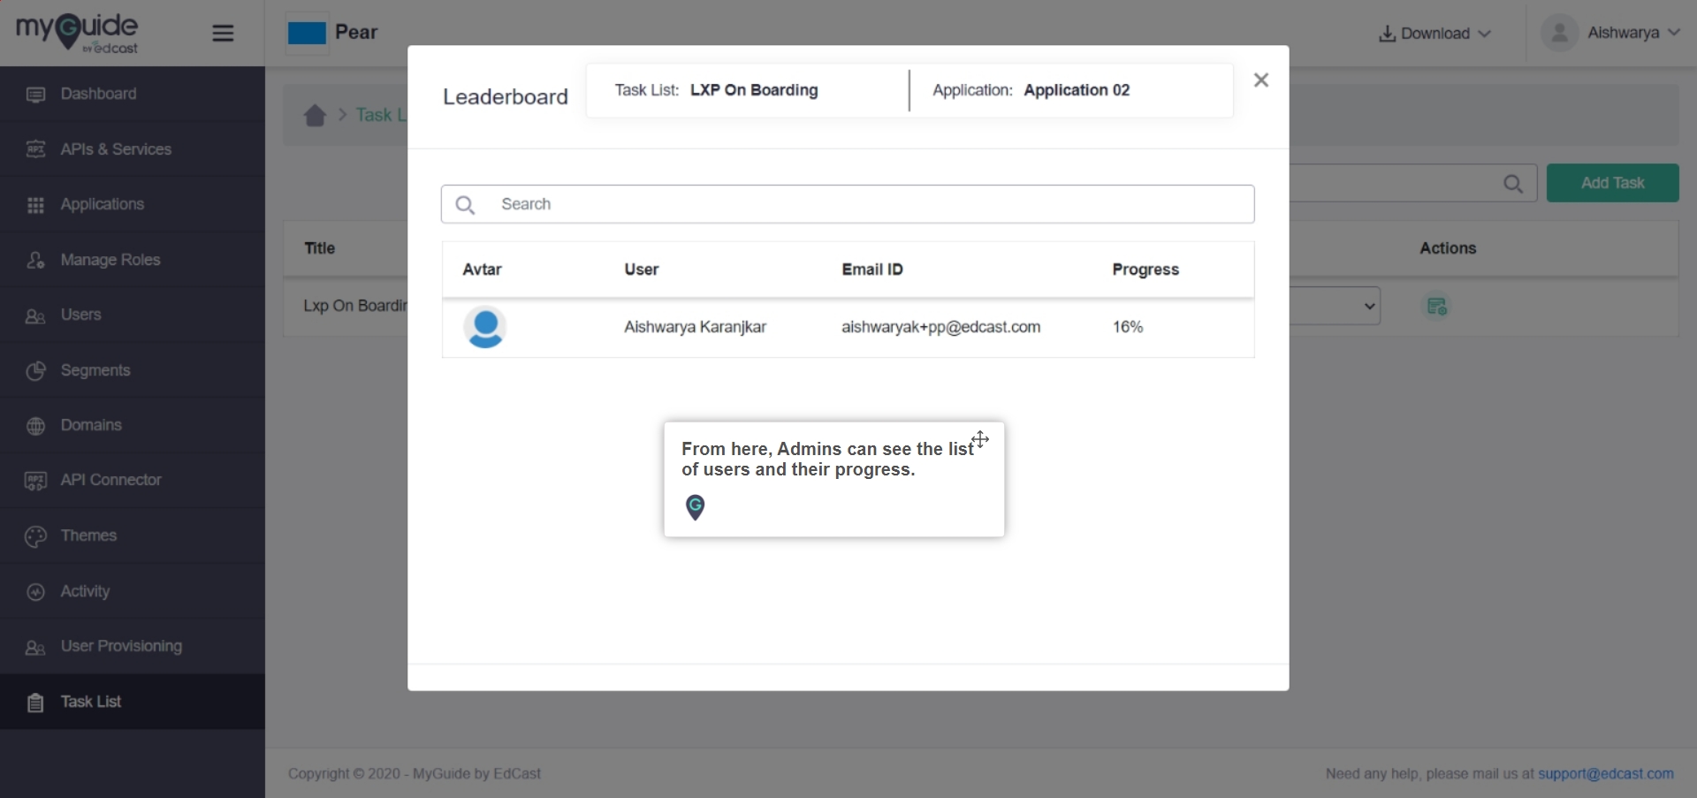Viewport: 1697px width, 798px height.
Task: Click the LXP On Boarding task list label
Action: click(754, 90)
